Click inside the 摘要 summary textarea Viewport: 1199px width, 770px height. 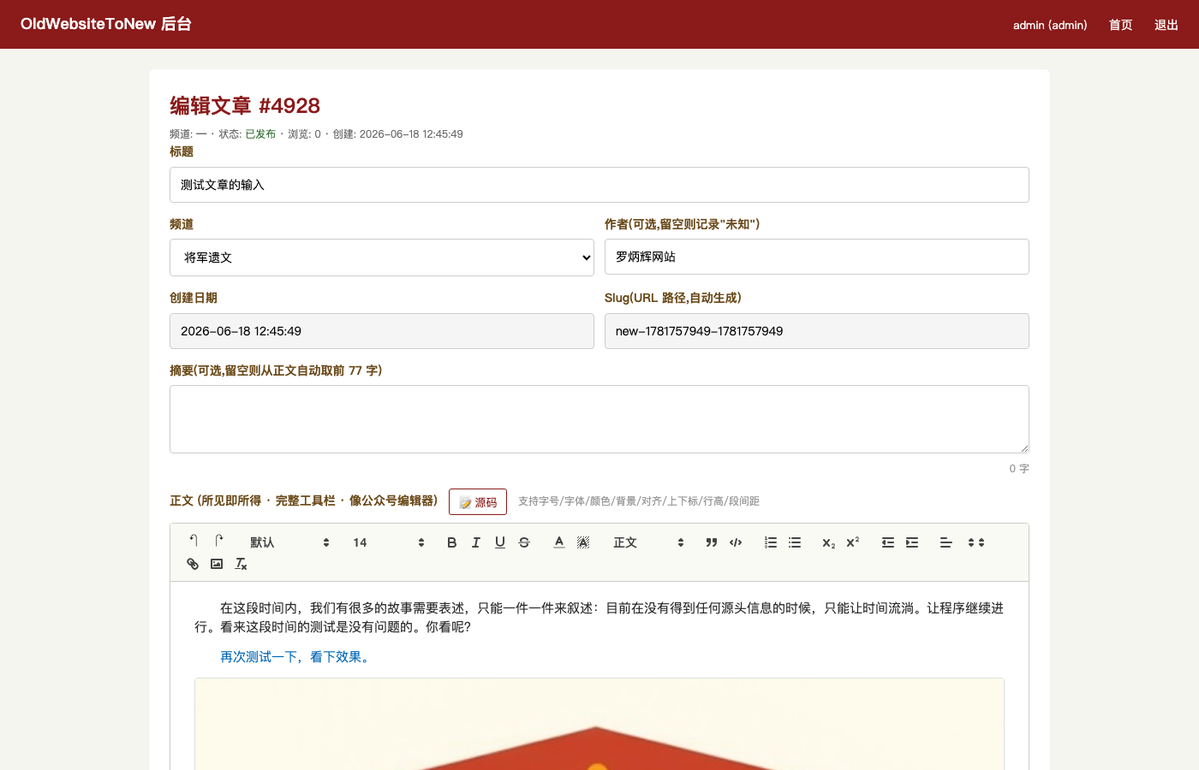[x=599, y=419]
